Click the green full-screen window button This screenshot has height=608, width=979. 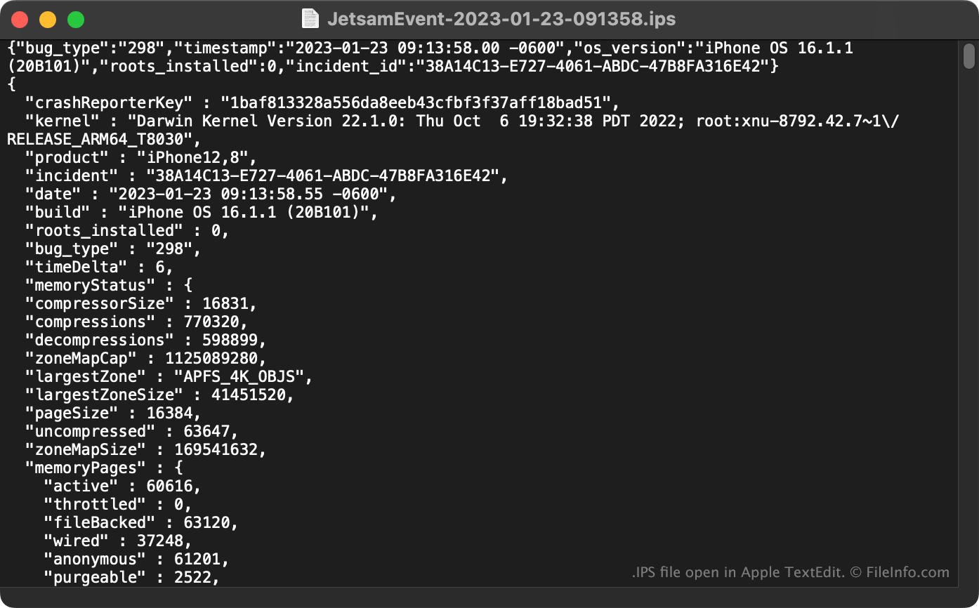[76, 20]
